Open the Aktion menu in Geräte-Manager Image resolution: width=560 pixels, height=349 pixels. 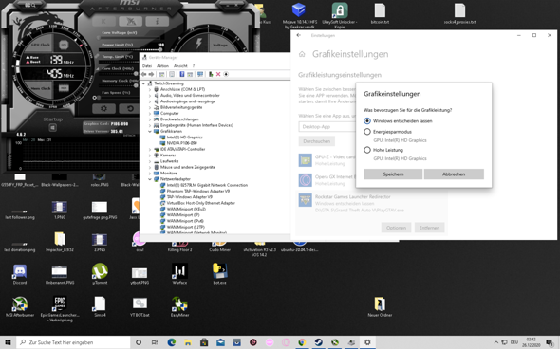click(x=162, y=66)
